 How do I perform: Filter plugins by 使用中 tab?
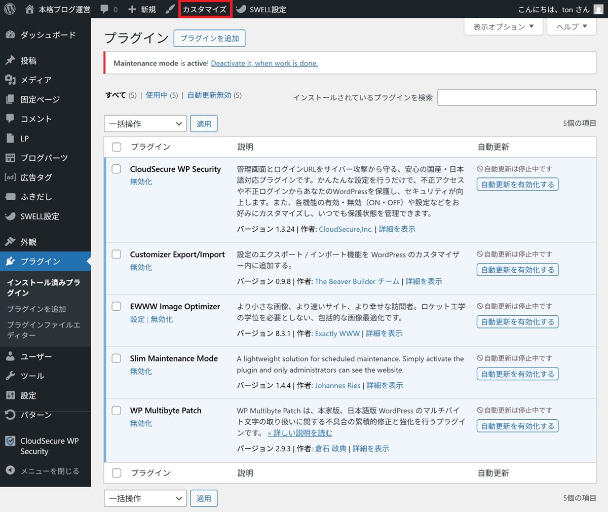pyautogui.click(x=156, y=95)
